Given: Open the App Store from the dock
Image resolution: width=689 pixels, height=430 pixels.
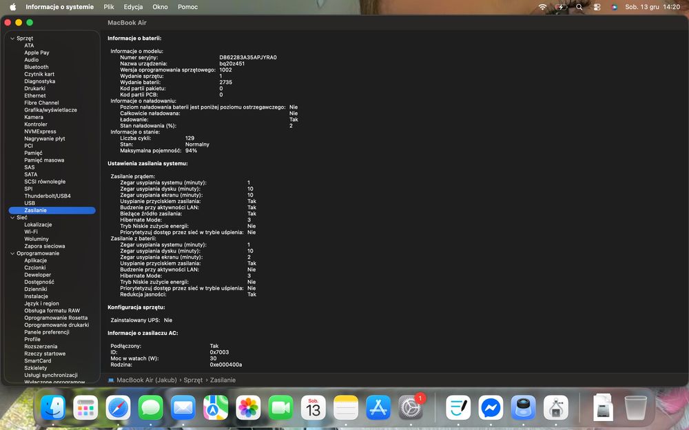Looking at the screenshot, I should point(378,407).
